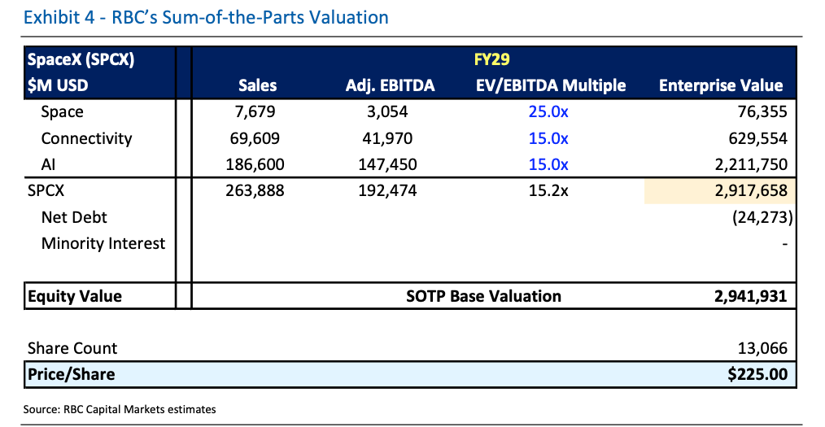Select equity value 2,941,931

point(751,296)
